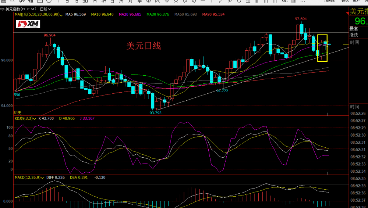Select the 08:52:30 tick row
Viewport: 368px width, 208px height.
point(358,135)
